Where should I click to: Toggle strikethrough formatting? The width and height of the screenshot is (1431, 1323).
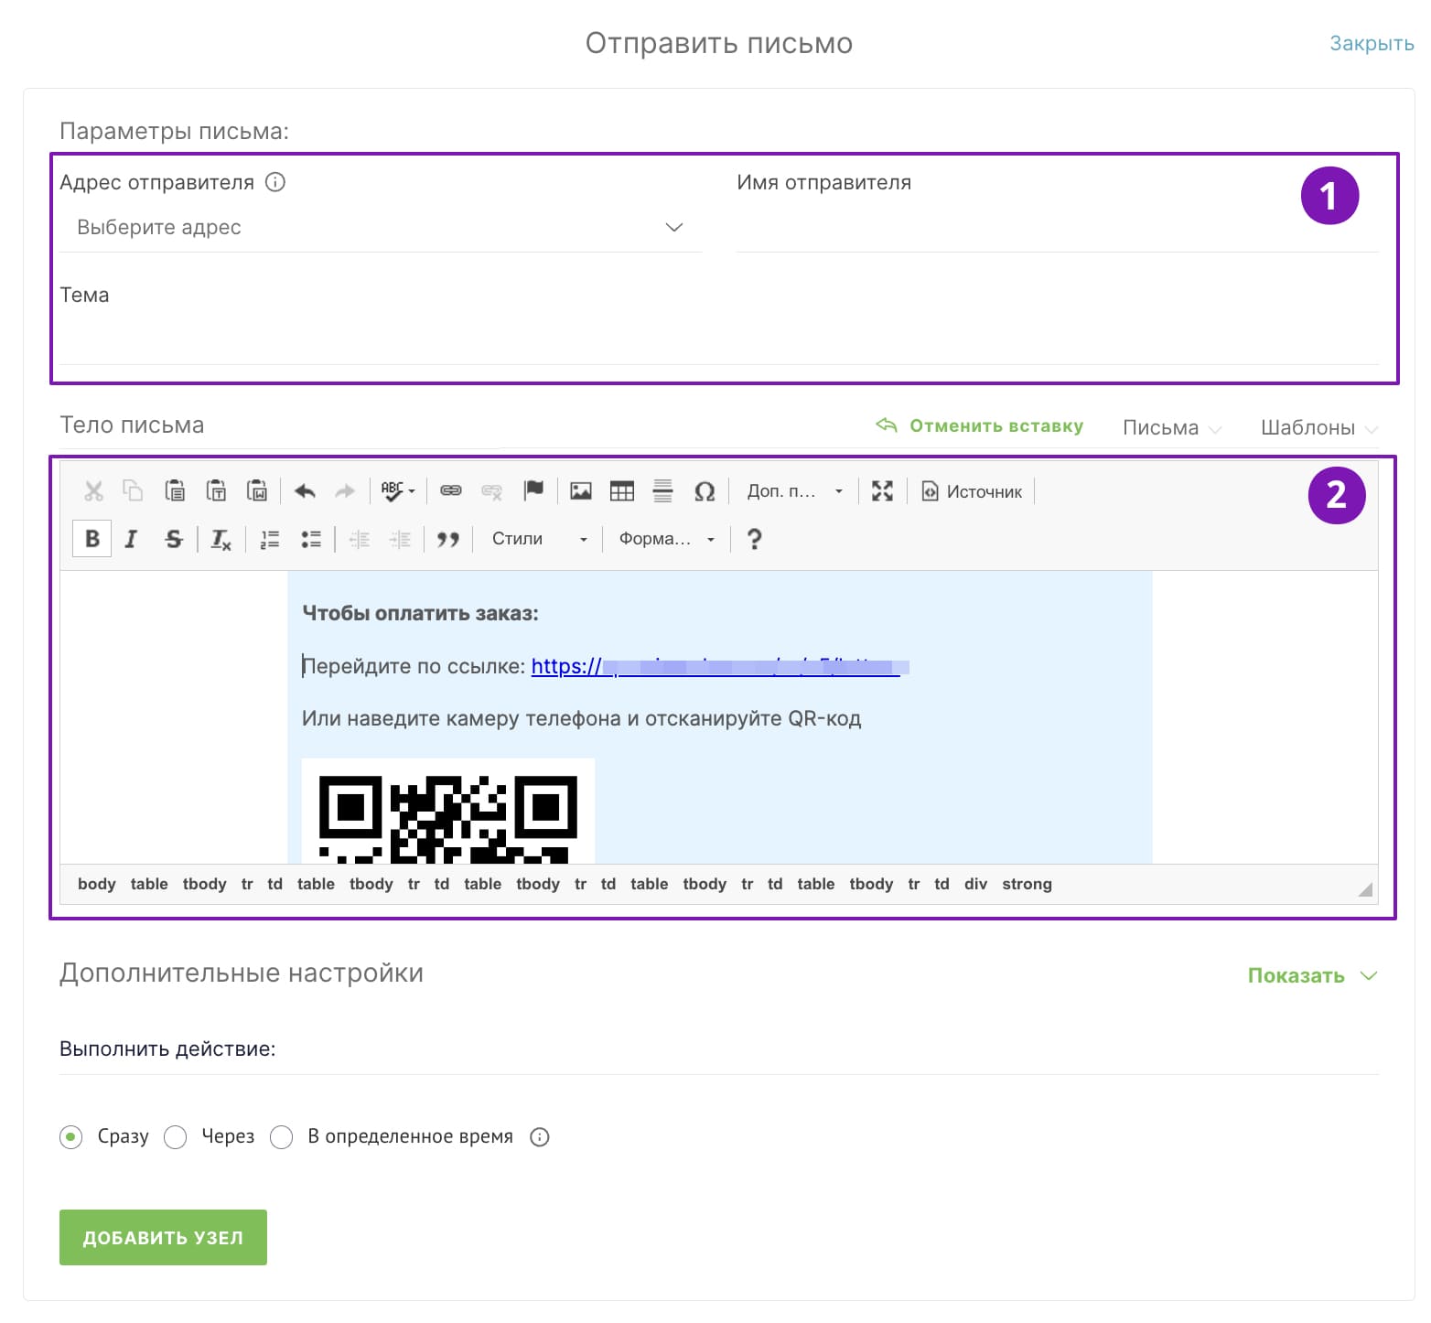point(173,539)
